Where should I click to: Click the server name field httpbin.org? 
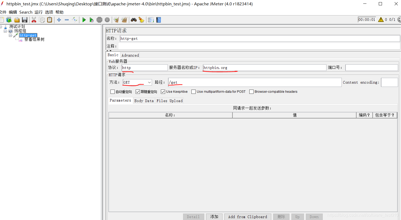click(265, 68)
